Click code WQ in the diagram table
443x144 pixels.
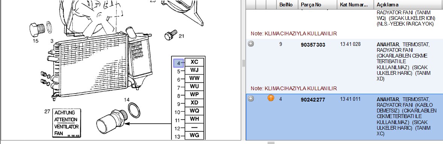[x=194, y=111]
